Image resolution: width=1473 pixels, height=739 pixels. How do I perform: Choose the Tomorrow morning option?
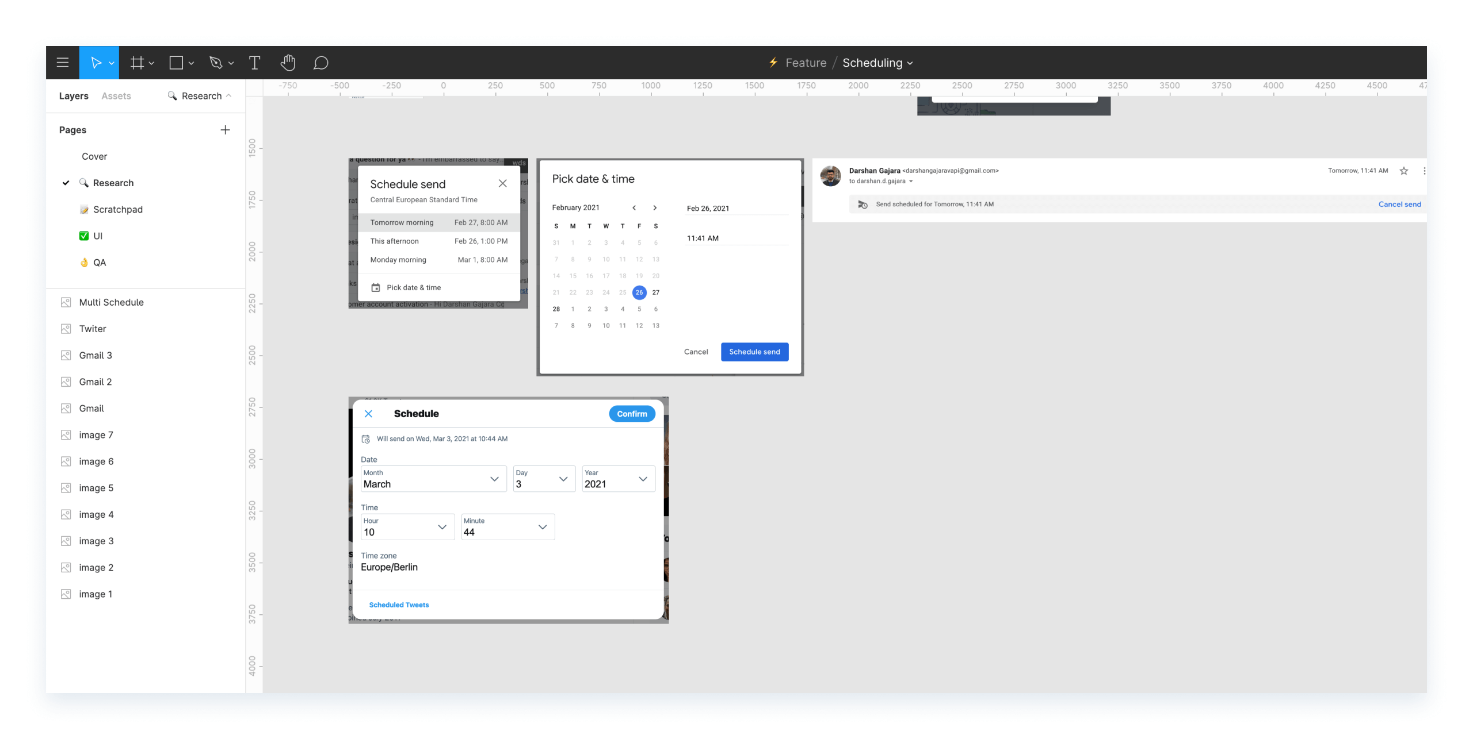tap(439, 222)
